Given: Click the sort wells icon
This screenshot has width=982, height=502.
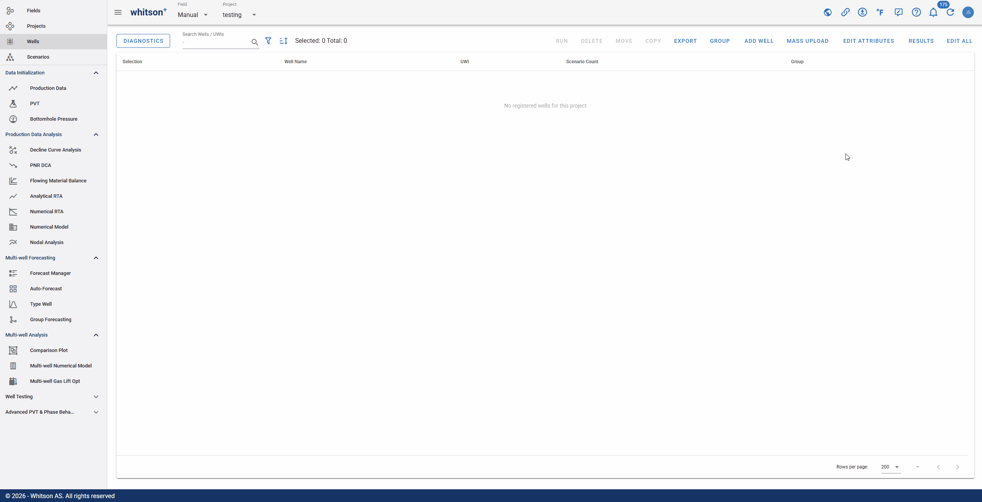Looking at the screenshot, I should pyautogui.click(x=283, y=40).
